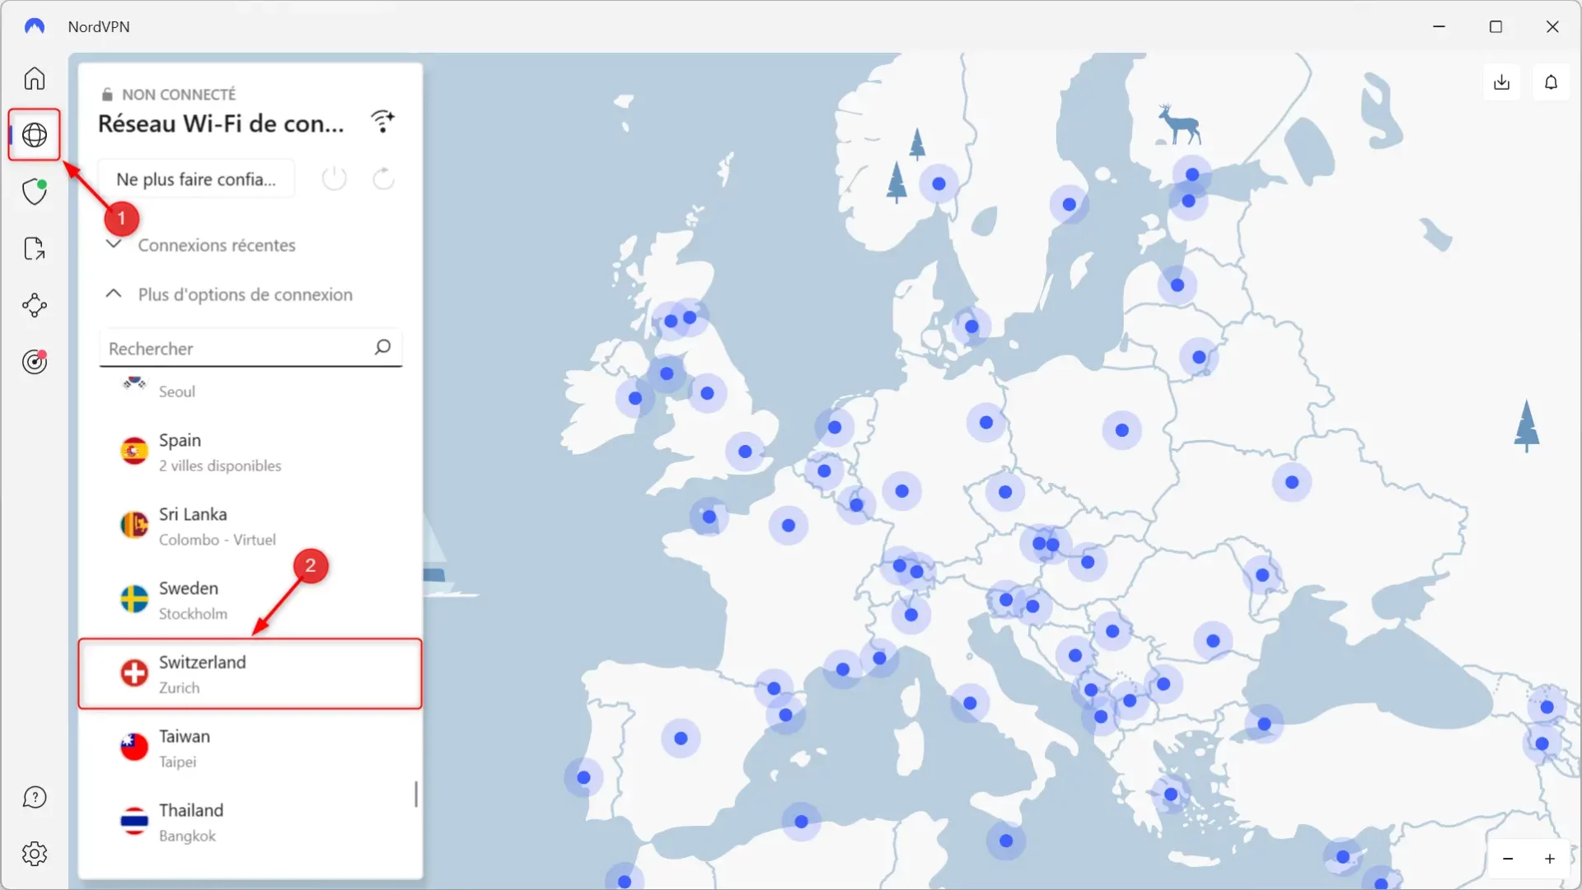Click the Wi-Fi network icon
Image resolution: width=1582 pixels, height=890 pixels.
pyautogui.click(x=383, y=122)
